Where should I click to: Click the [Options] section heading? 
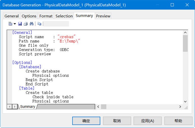(22, 63)
